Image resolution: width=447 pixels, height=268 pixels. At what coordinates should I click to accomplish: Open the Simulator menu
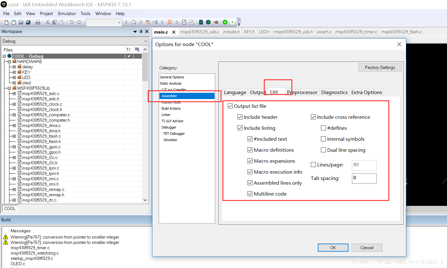pyautogui.click(x=67, y=13)
